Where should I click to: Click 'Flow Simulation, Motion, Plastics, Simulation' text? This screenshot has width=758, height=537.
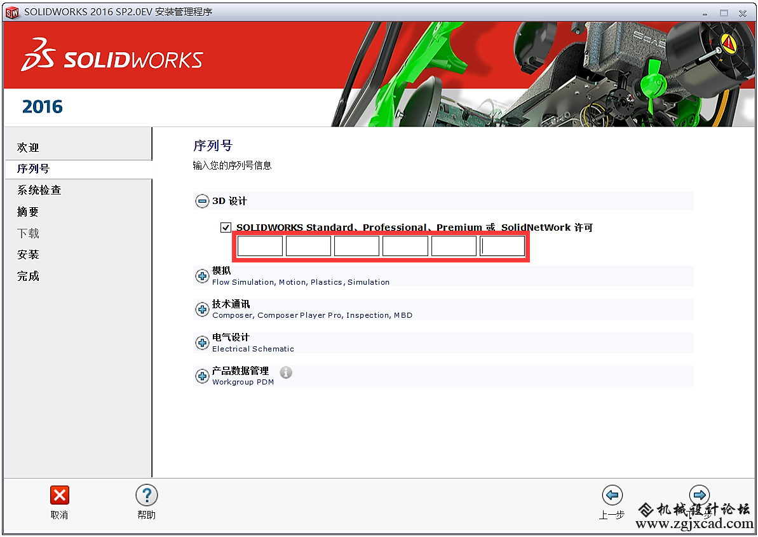point(301,282)
